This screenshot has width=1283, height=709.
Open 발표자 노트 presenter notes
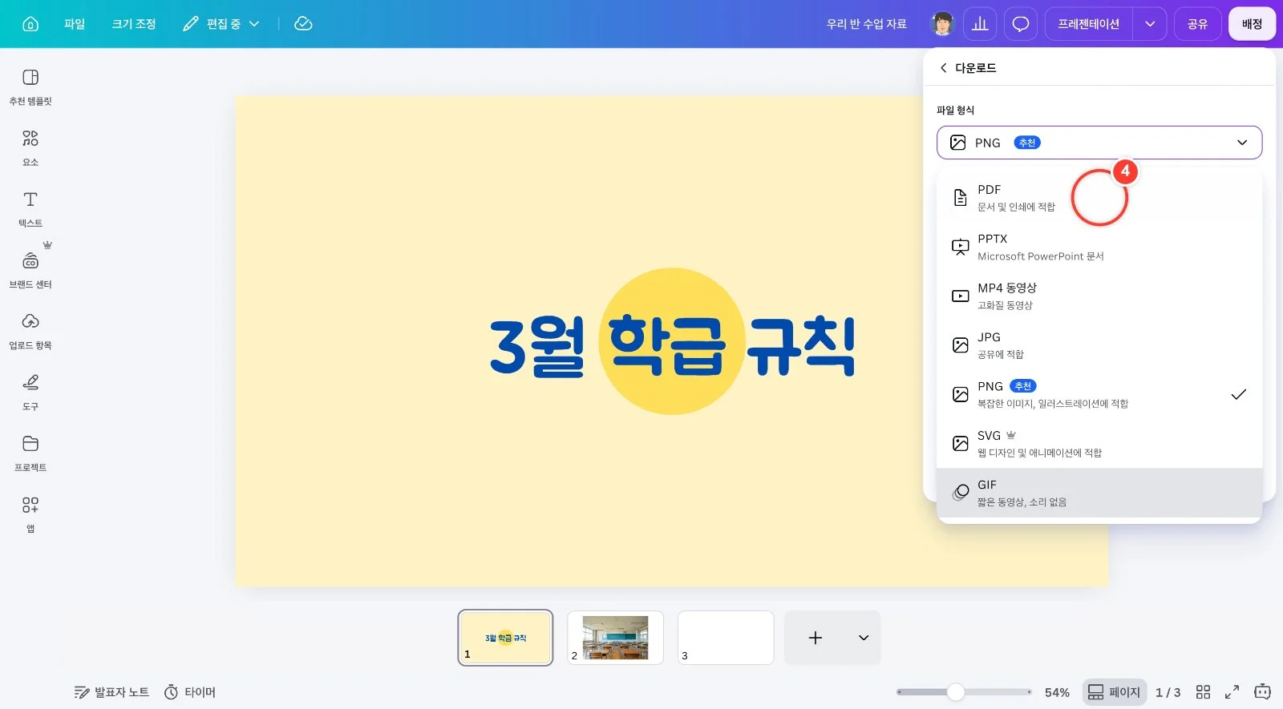(111, 692)
